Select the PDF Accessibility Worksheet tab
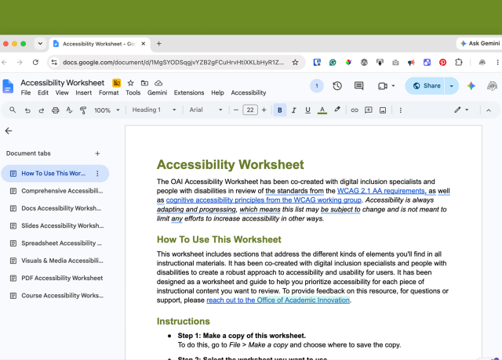 (55, 279)
